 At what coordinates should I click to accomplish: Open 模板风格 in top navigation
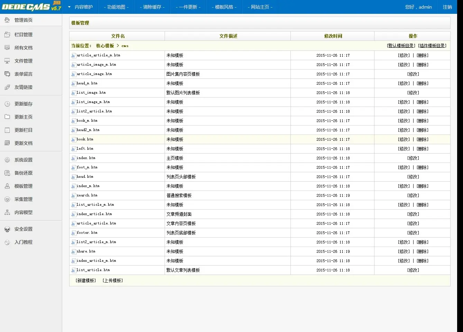(224, 7)
